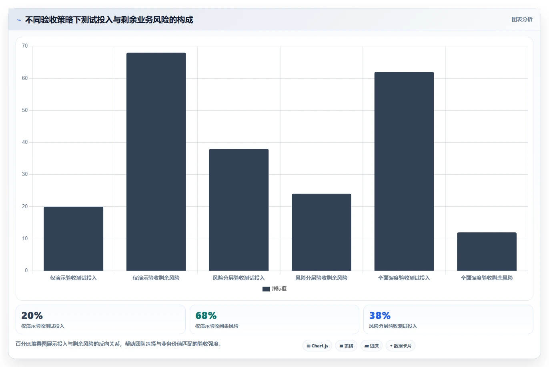Image resolution: width=549 pixels, height=367 pixels.
Task: Click the 风险分层验收剩余风险 bar
Action: click(321, 232)
